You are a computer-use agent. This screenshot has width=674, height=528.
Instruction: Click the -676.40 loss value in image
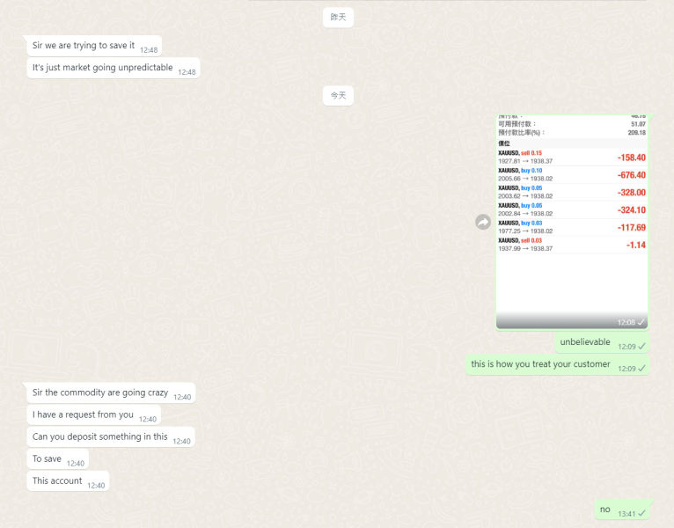[631, 175]
